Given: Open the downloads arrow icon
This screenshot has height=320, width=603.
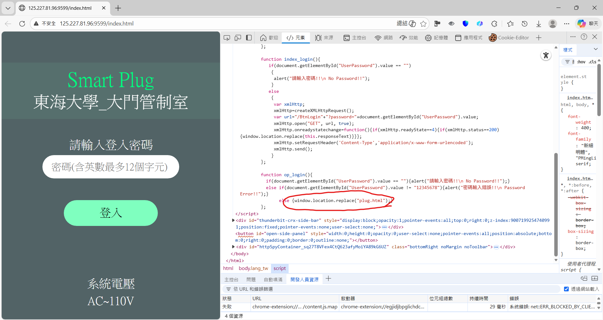Looking at the screenshot, I should point(539,24).
